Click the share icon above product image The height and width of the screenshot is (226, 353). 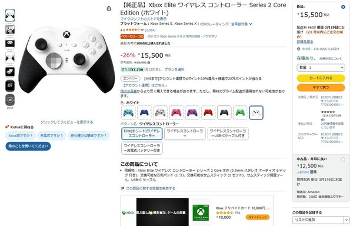coord(109,8)
